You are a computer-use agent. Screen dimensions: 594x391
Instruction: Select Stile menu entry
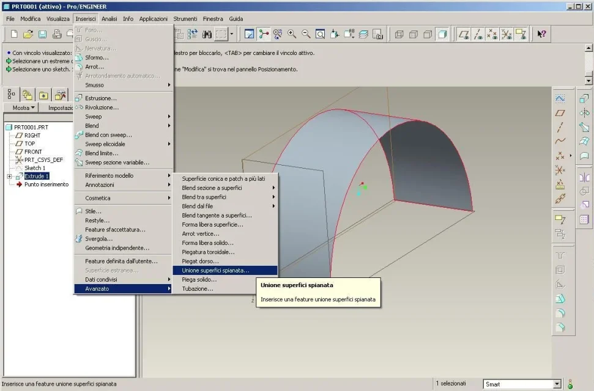pyautogui.click(x=124, y=211)
